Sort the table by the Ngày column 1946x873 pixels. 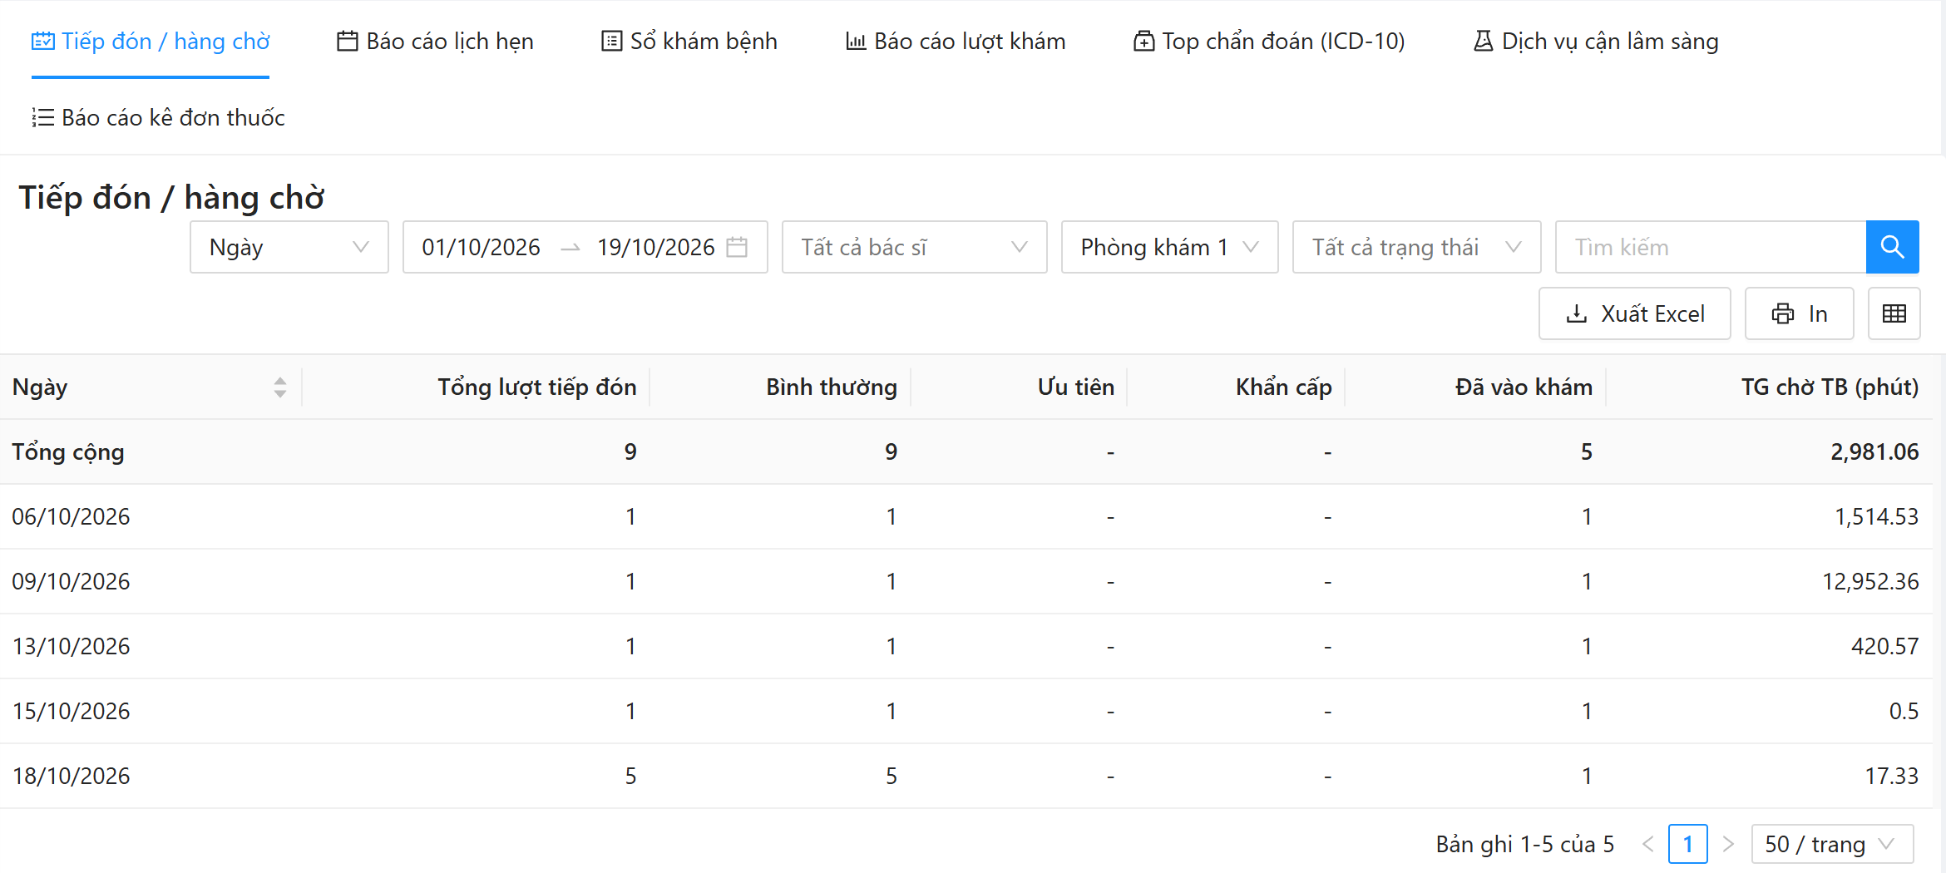tap(280, 387)
